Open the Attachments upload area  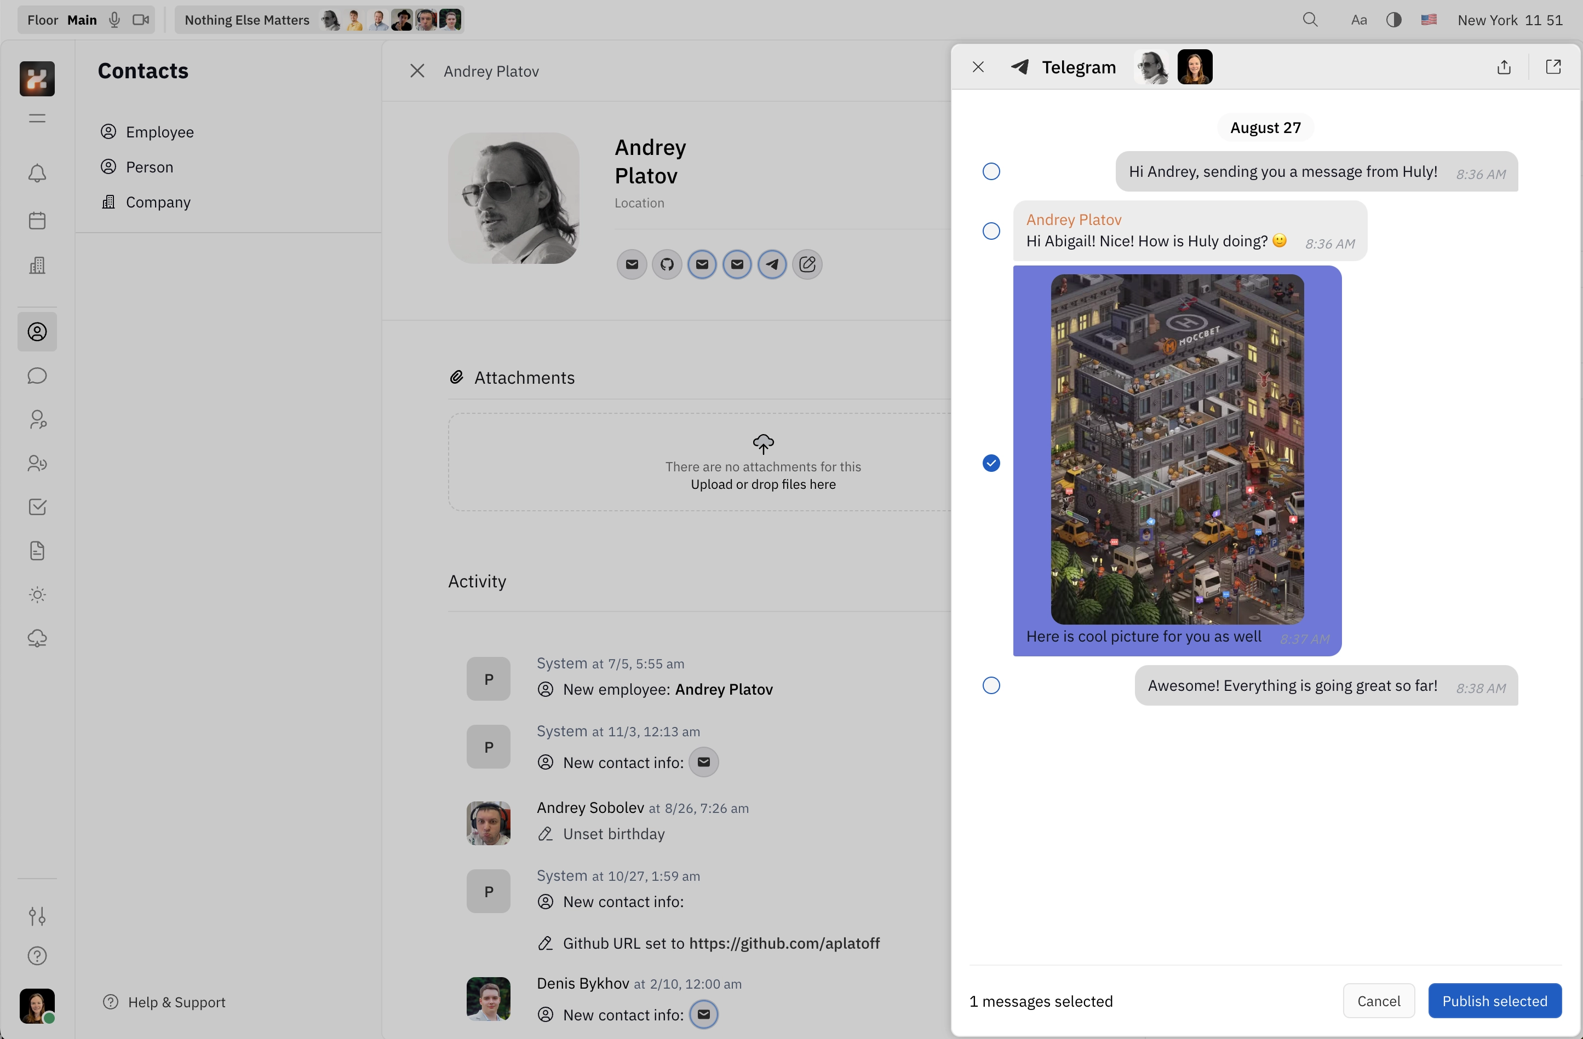click(763, 461)
